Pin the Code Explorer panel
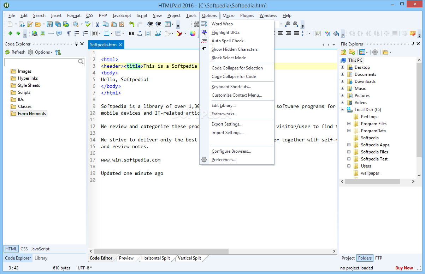425x274 pixels. point(77,44)
